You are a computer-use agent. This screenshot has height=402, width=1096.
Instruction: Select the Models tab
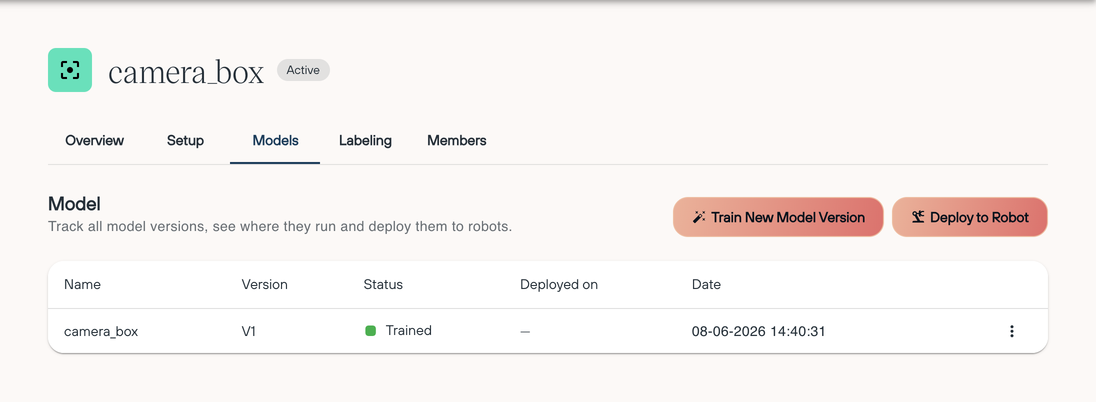[x=275, y=140]
